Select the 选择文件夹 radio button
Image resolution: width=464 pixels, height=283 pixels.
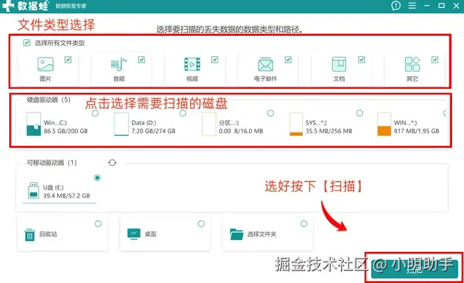304,223
